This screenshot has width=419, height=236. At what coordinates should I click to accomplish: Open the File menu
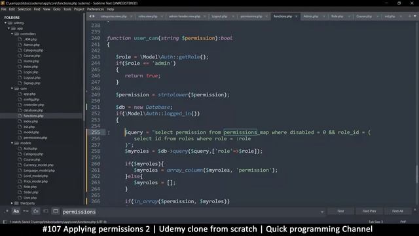coord(4,9)
